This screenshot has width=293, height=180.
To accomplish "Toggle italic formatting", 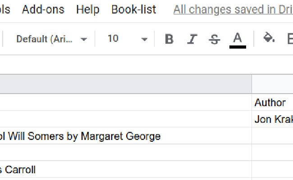I will click(192, 39).
